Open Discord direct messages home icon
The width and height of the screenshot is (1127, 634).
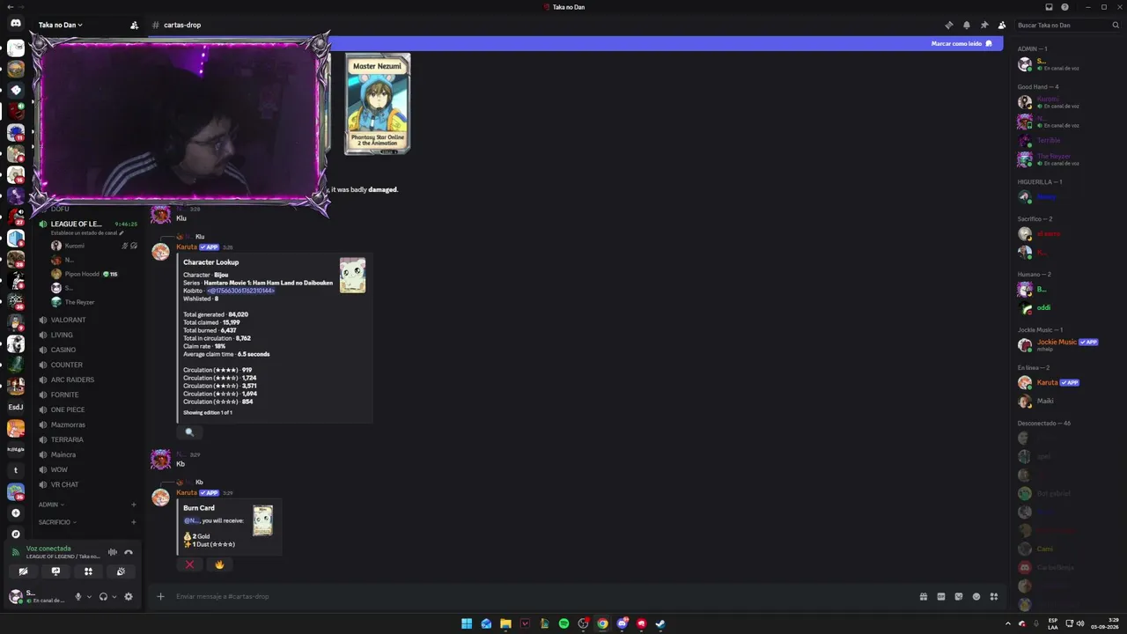click(16, 25)
